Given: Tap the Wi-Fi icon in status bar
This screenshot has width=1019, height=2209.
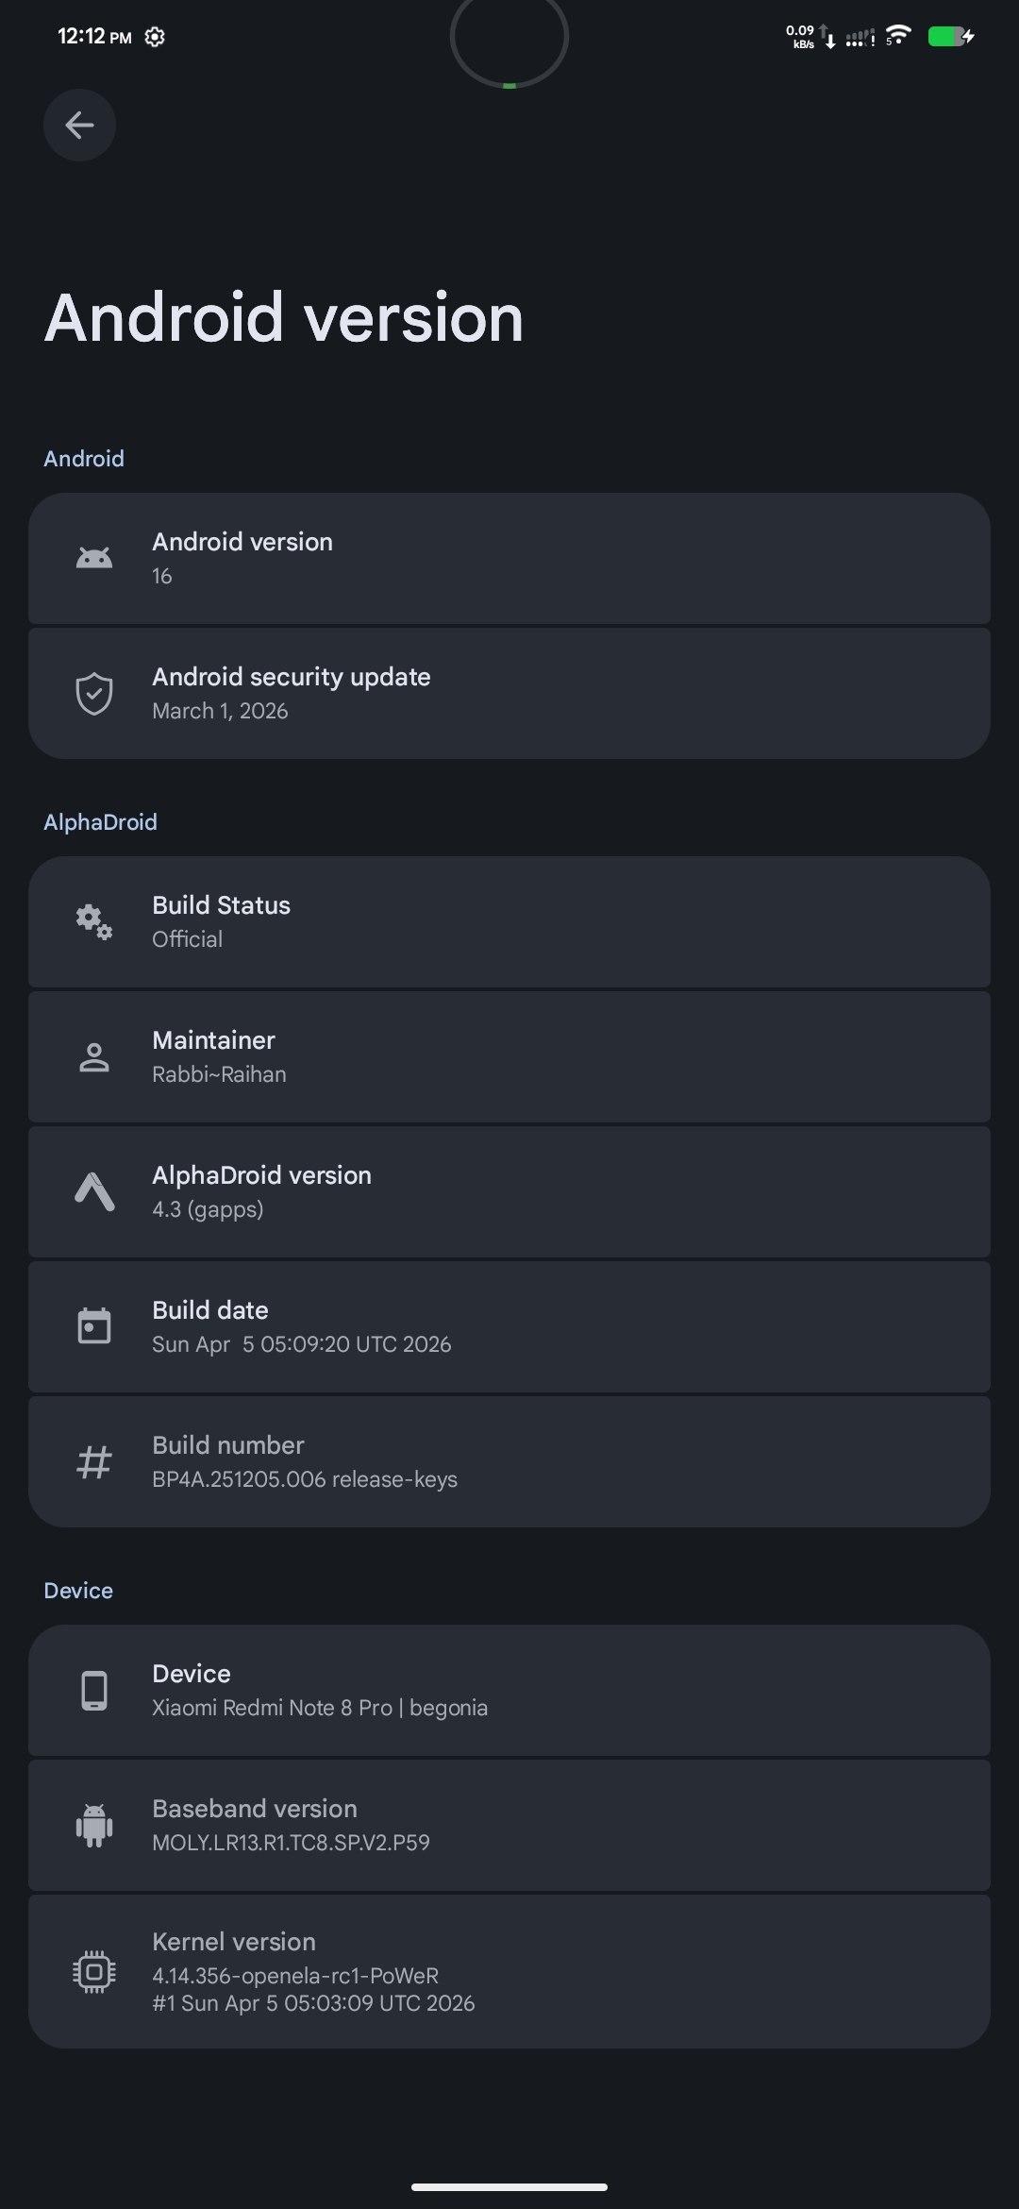Looking at the screenshot, I should (x=899, y=36).
